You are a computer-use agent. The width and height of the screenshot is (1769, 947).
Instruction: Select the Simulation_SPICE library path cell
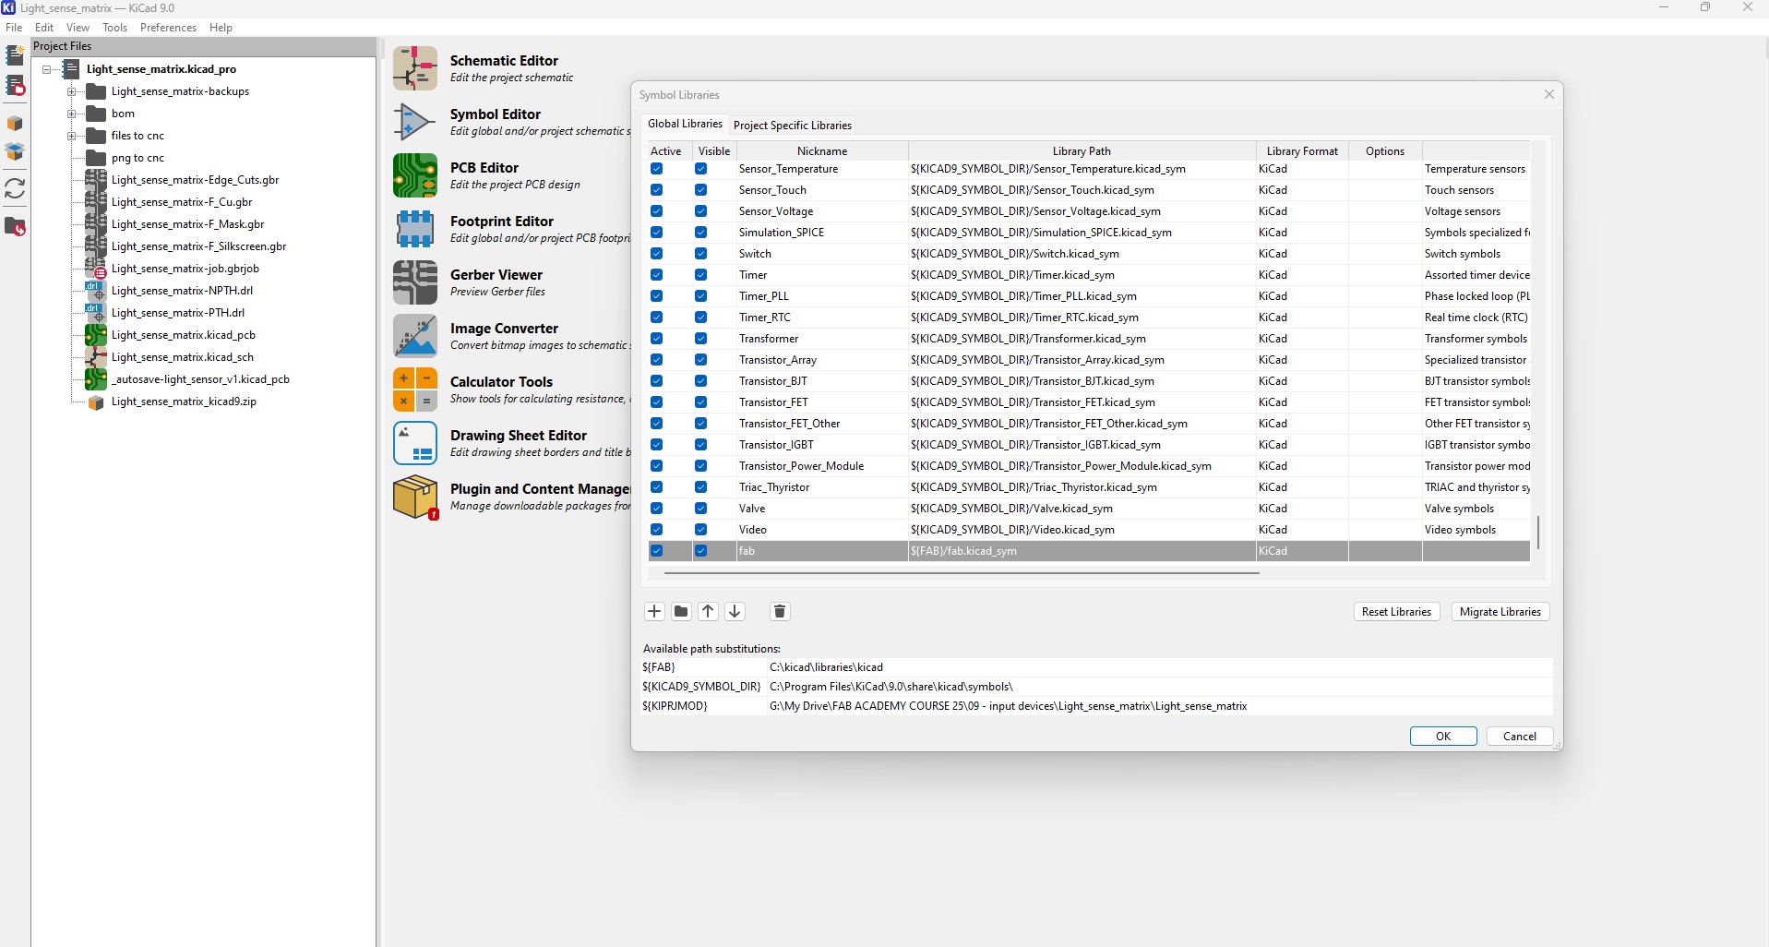(1082, 233)
